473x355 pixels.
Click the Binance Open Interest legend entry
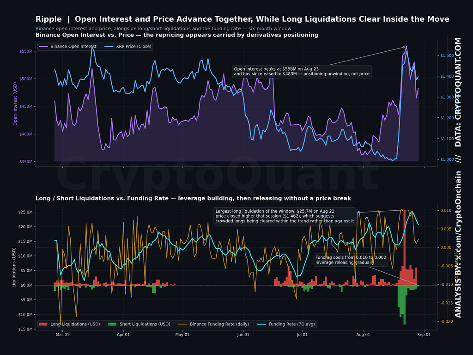click(x=68, y=47)
